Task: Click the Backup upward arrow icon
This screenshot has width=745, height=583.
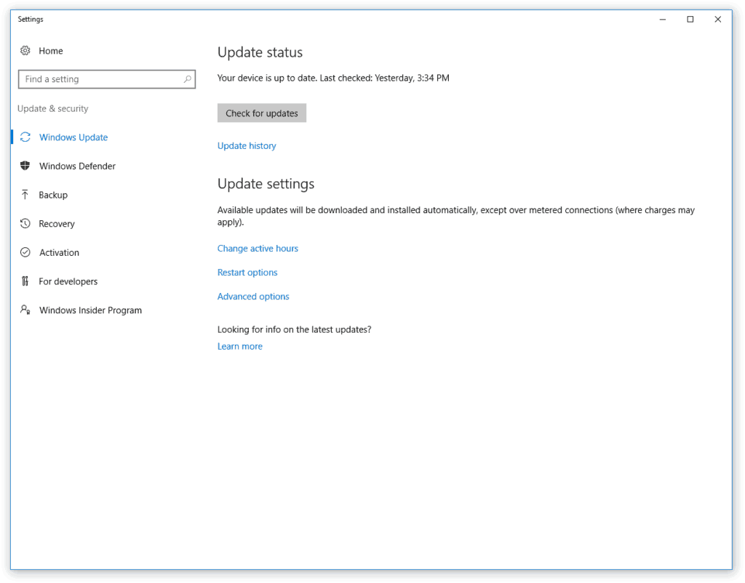Action: [25, 195]
